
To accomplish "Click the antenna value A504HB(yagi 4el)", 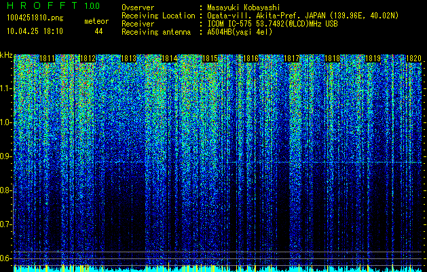I will (240, 32).
